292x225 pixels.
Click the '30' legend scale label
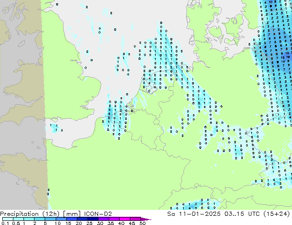coord(100,223)
